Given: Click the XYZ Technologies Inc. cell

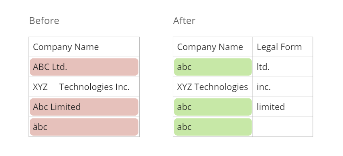Looking at the screenshot, I should tap(84, 87).
